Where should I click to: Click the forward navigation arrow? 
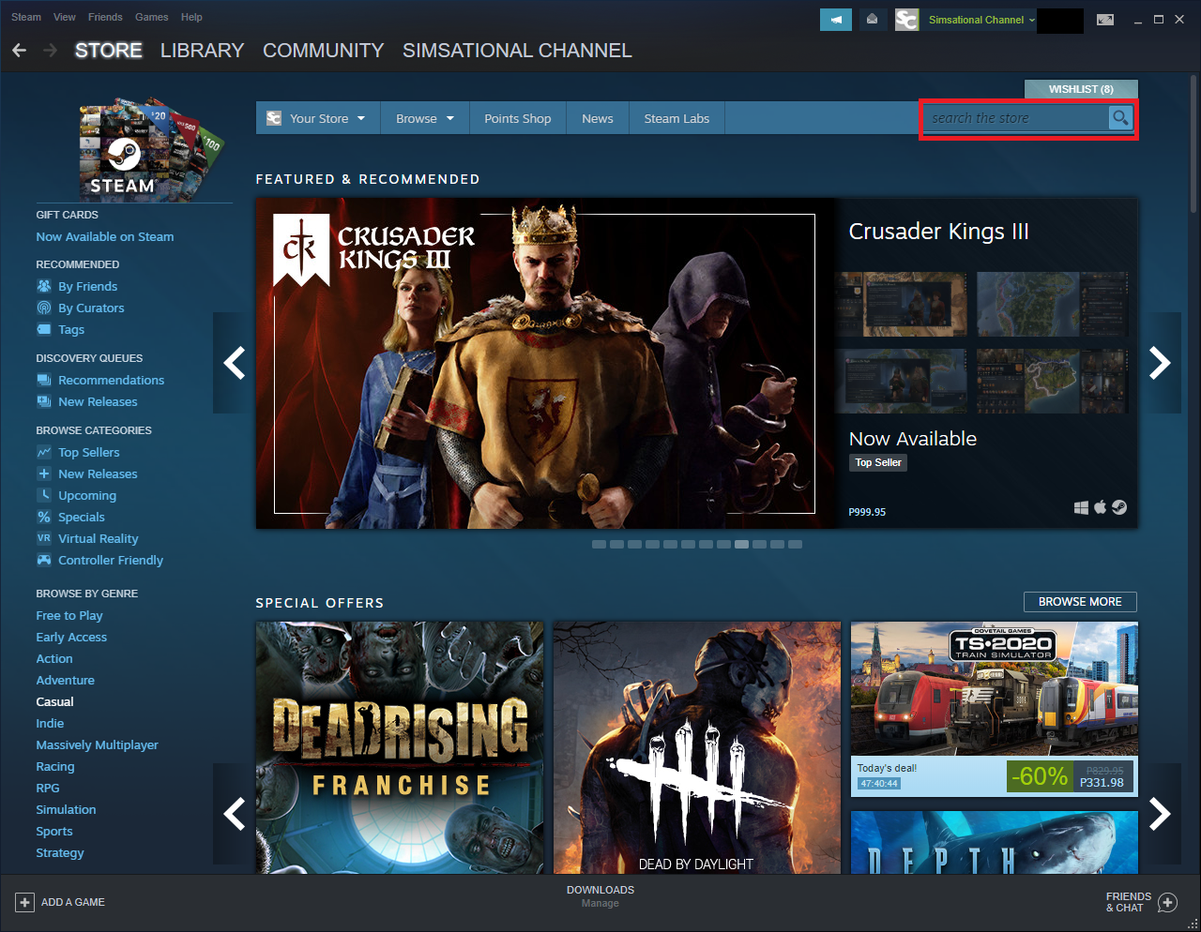pos(50,51)
